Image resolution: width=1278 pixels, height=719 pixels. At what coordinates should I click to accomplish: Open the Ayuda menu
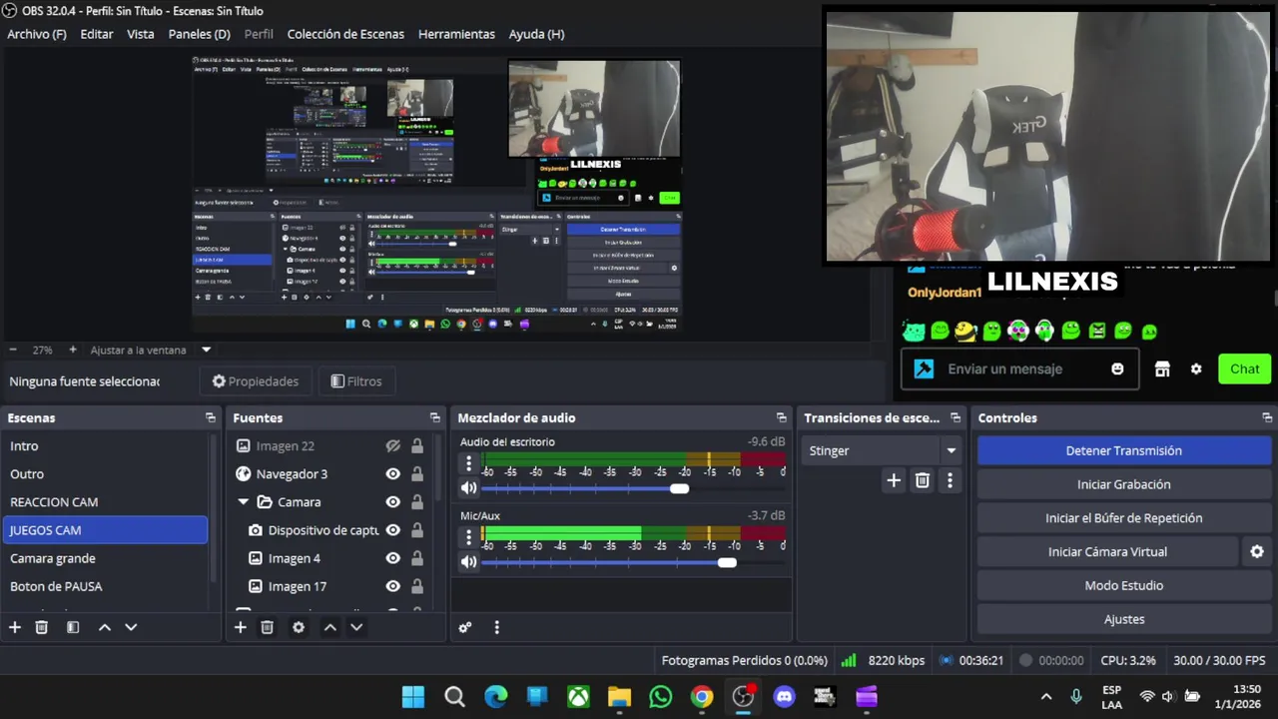point(536,34)
